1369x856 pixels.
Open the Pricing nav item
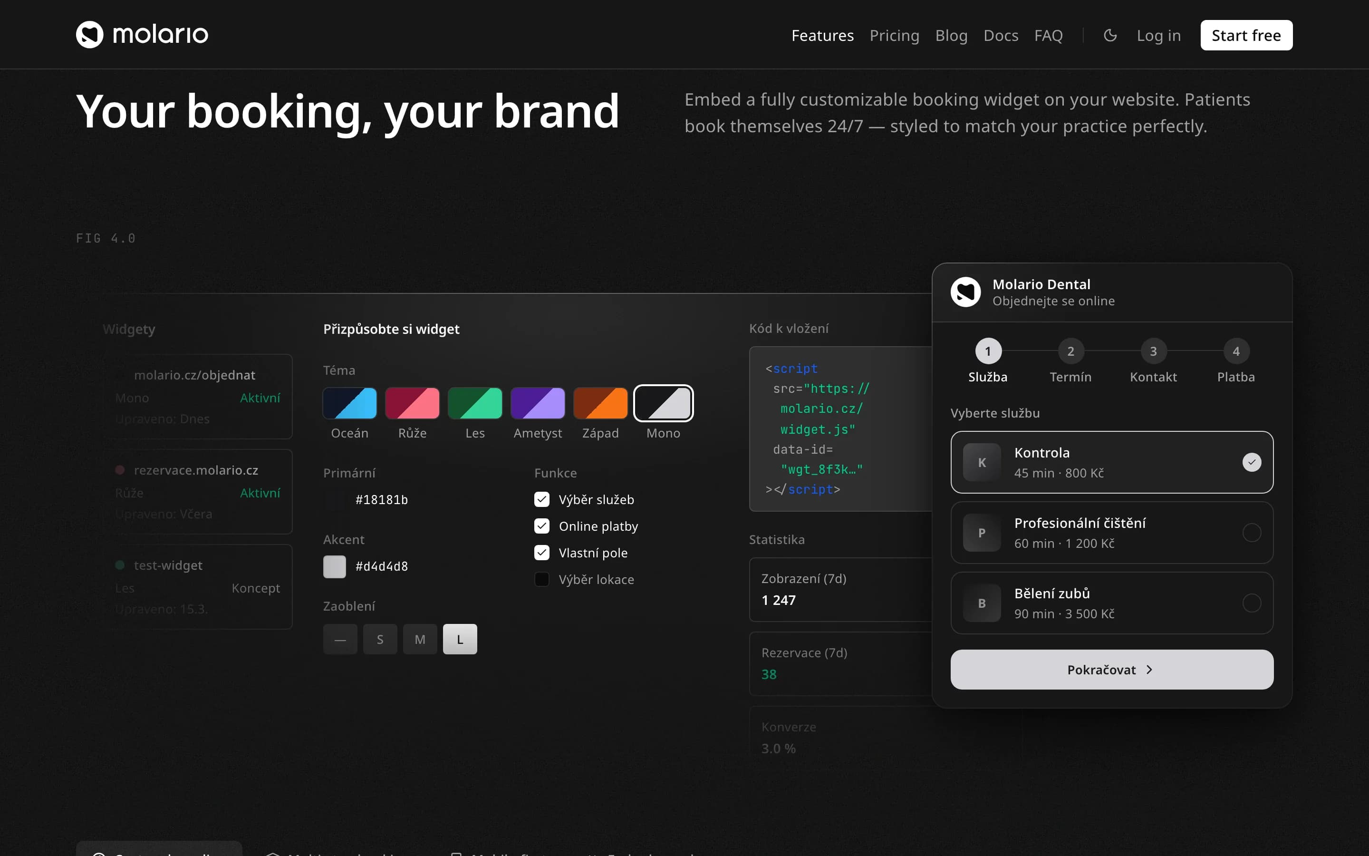tap(894, 35)
